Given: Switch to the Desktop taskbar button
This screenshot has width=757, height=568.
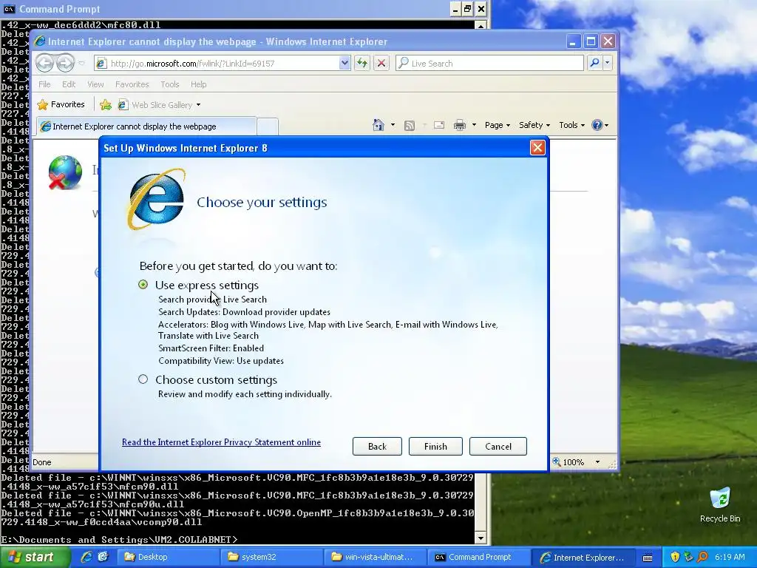Looking at the screenshot, I should click(168, 557).
